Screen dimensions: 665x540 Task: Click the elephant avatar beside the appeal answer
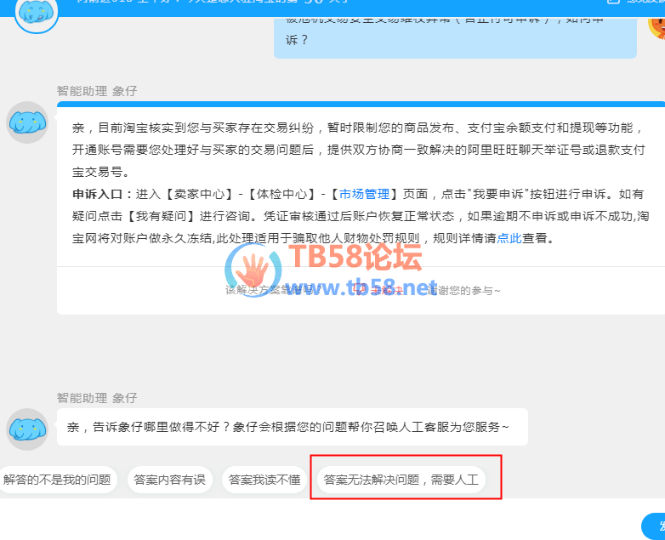point(27,122)
